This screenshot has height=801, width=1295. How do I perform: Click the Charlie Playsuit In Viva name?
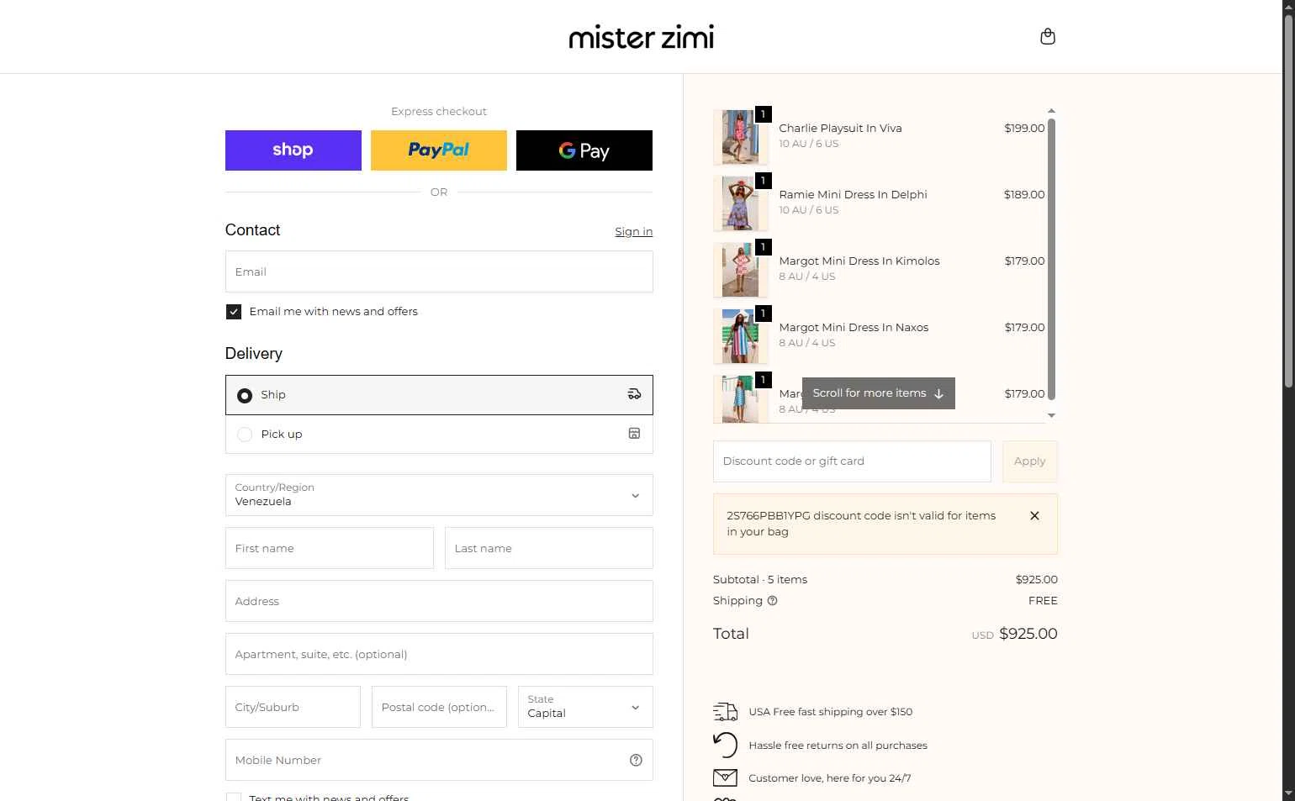[x=840, y=129]
